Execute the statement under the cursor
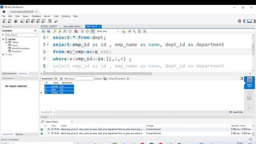Viewport: 256px width, 144px height. pyautogui.click(x=60, y=31)
